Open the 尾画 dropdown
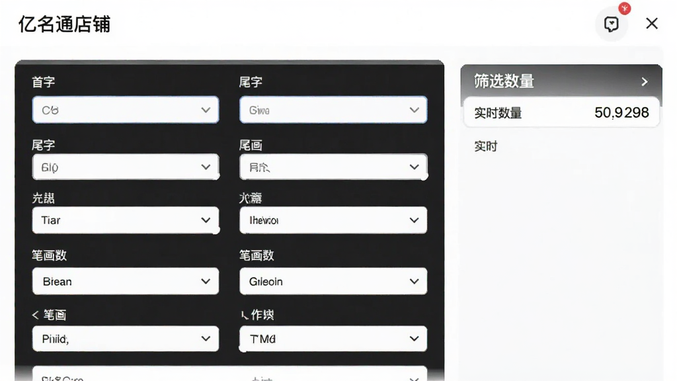The width and height of the screenshot is (677, 381). click(333, 167)
